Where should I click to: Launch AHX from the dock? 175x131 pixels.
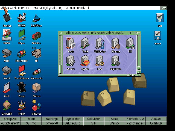94,123
